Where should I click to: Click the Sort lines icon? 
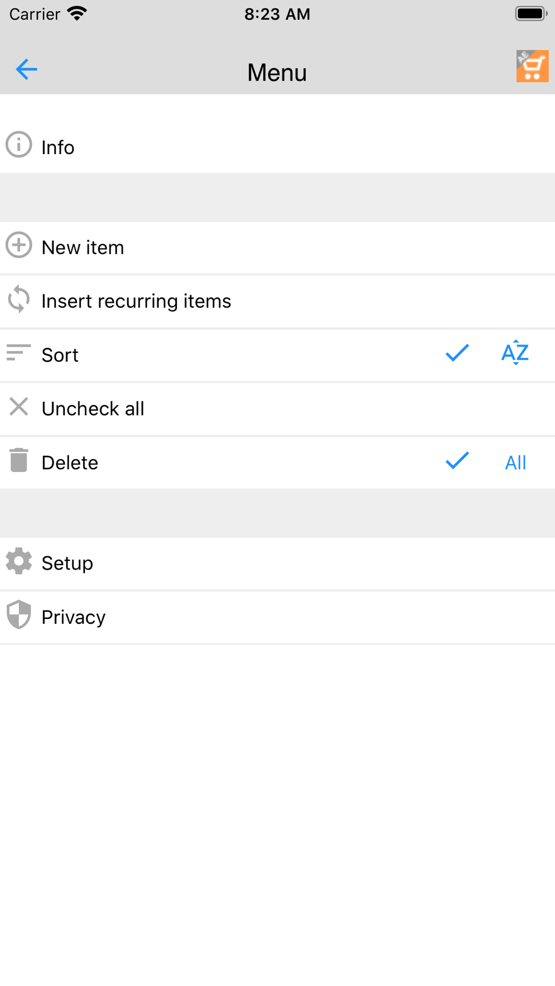point(19,353)
